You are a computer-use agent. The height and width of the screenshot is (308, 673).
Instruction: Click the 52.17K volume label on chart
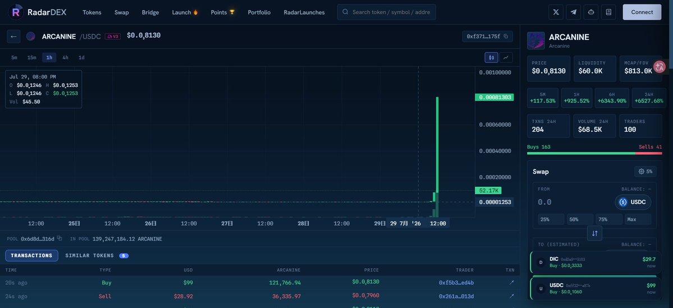(x=488, y=190)
